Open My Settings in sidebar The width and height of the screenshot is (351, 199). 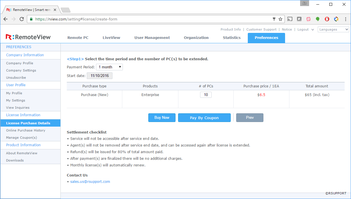tap(16, 100)
